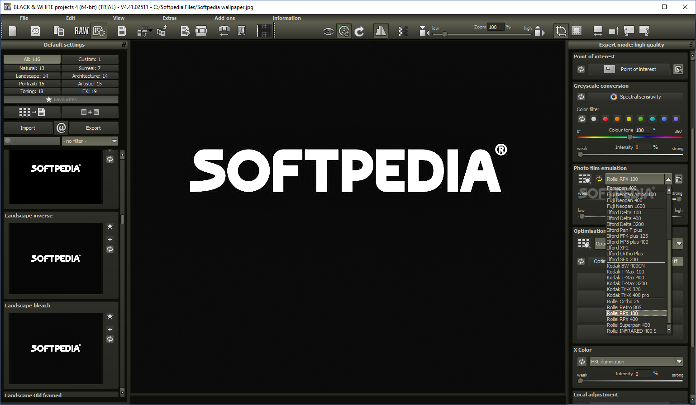The image size is (696, 405).
Task: Filter presets by Portrait: 15
Action: click(32, 84)
